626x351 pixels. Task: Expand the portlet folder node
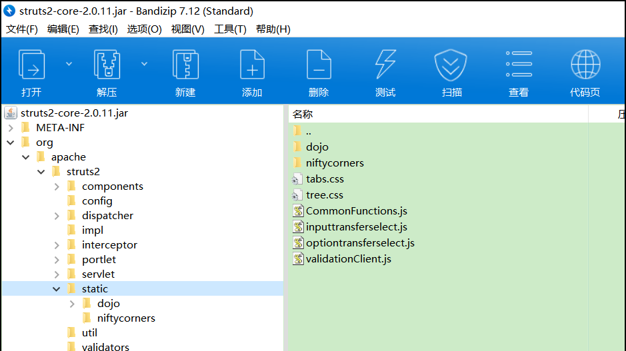tap(57, 260)
